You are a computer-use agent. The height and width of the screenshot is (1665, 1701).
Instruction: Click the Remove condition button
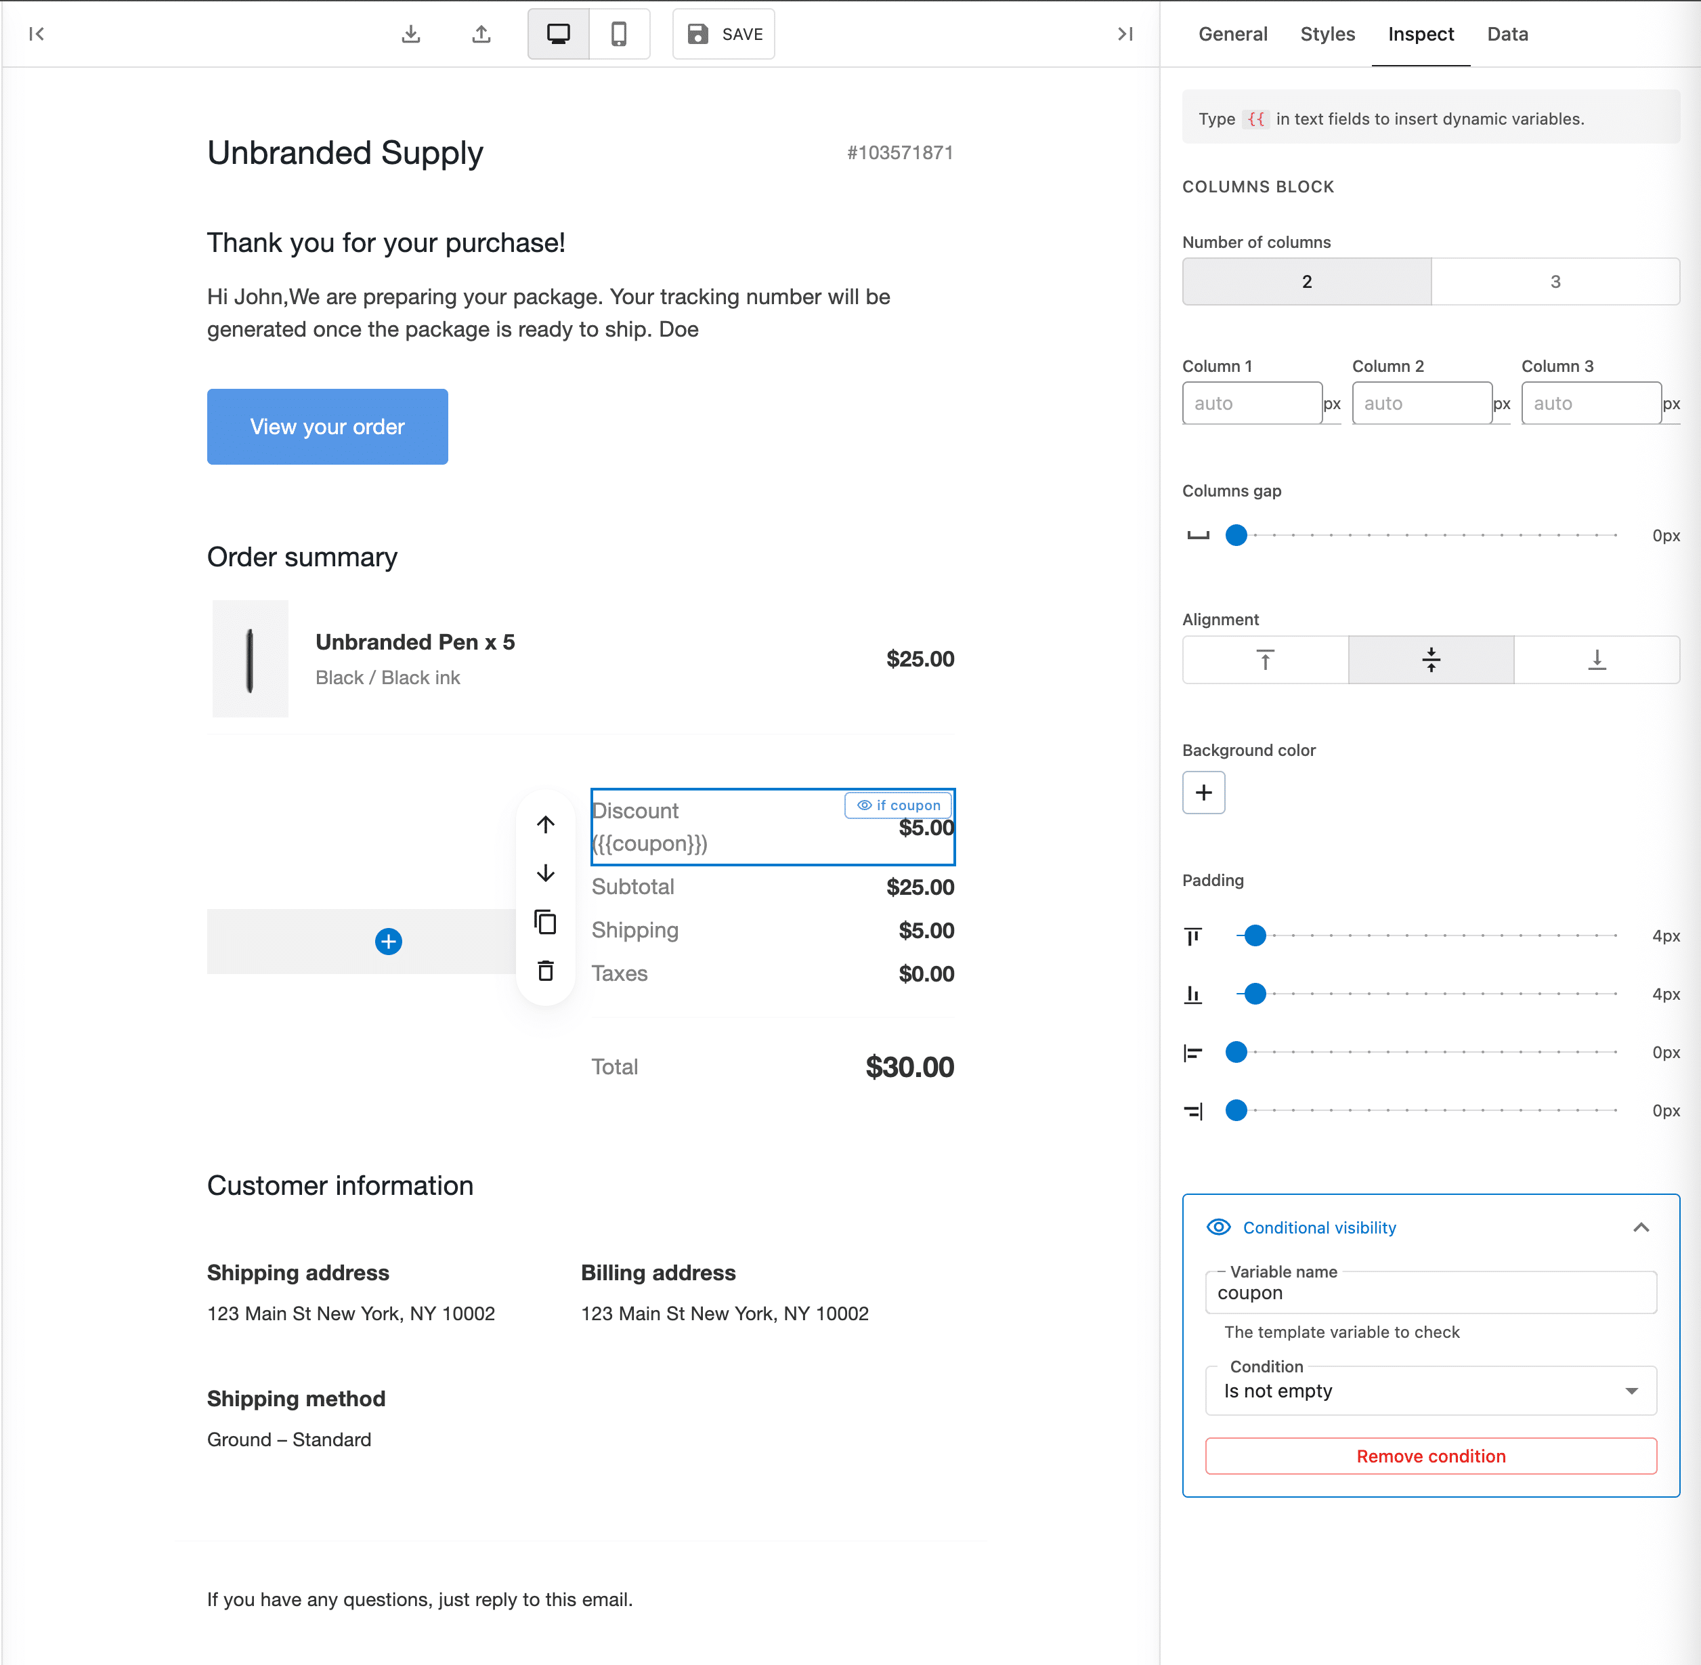(1430, 1455)
